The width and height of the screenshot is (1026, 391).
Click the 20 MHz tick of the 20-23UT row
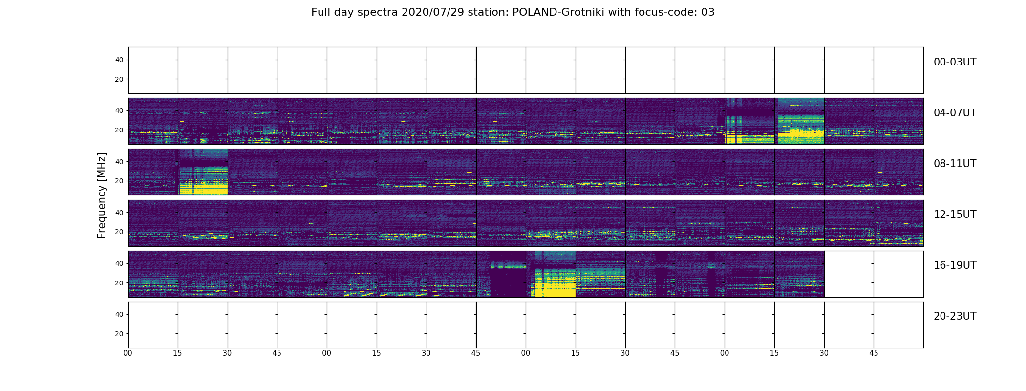pyautogui.click(x=119, y=334)
